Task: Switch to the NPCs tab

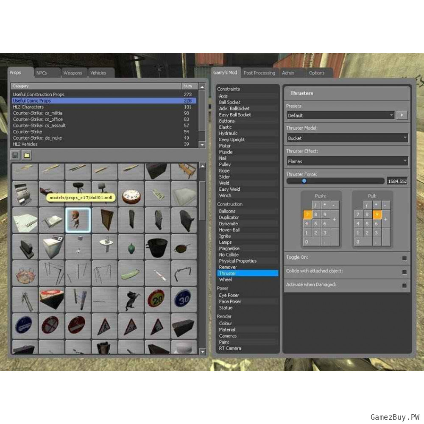Action: coord(47,73)
